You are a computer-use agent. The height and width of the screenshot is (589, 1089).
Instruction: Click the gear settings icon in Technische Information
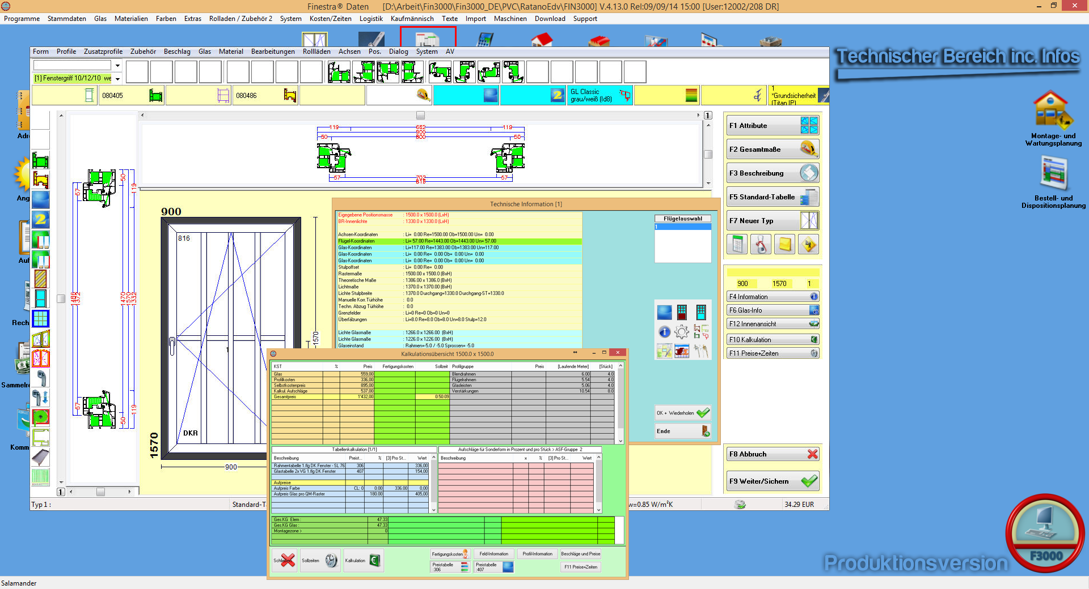[682, 332]
